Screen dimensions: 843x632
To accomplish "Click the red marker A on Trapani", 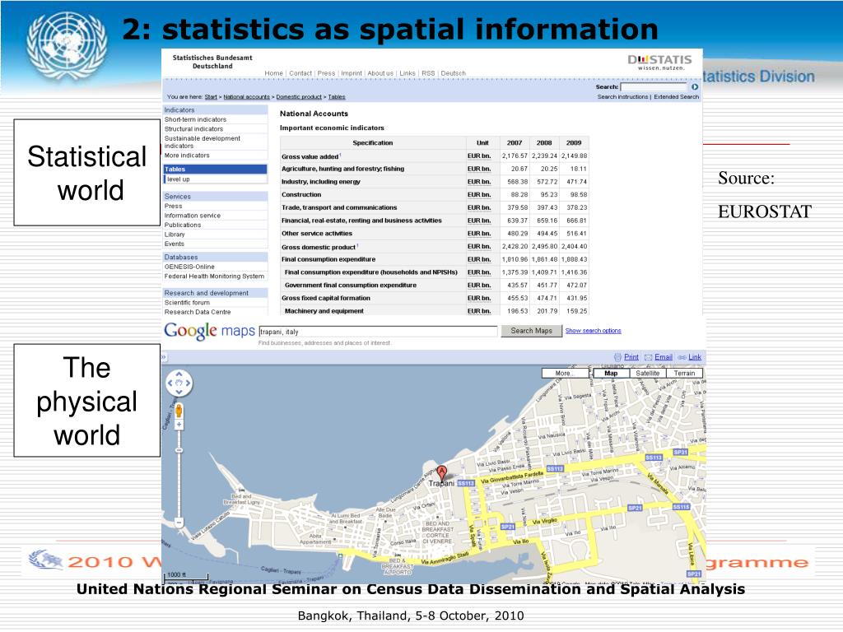I will click(441, 473).
